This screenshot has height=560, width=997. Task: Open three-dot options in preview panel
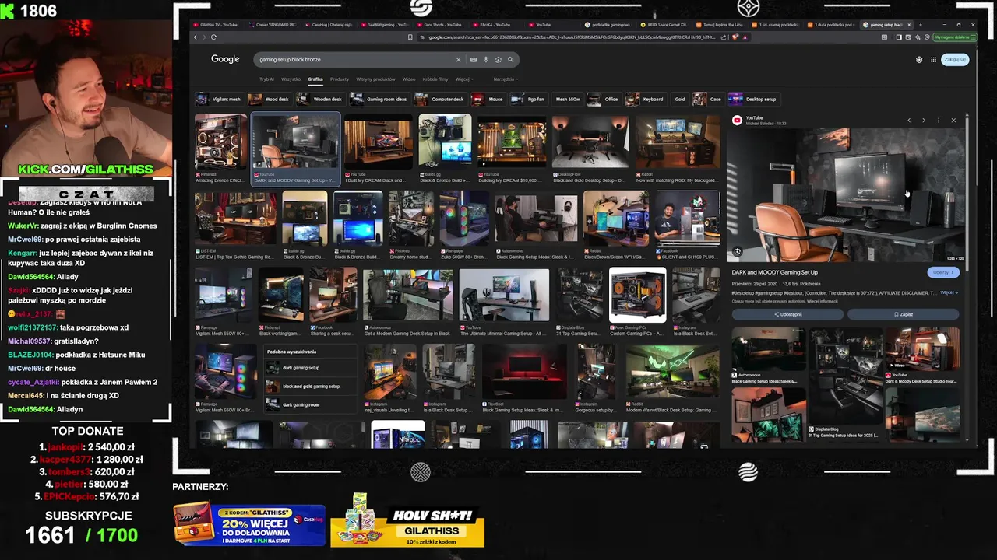[939, 120]
